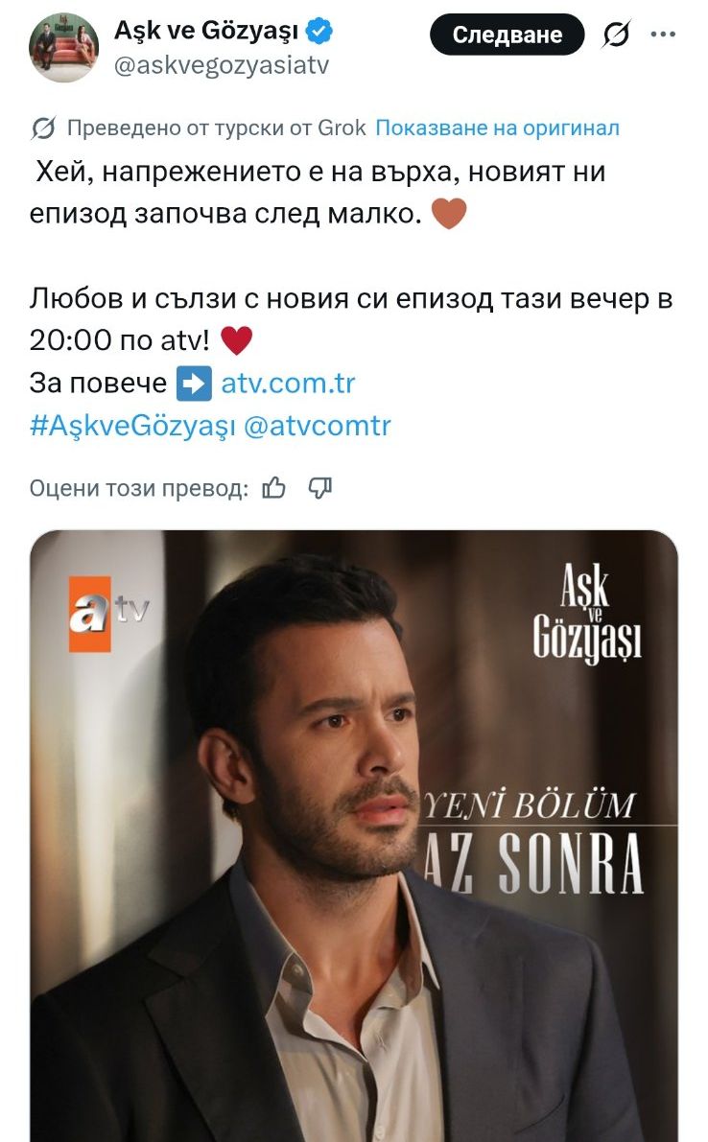708x1142 pixels.
Task: Click the Aşk ve Gözyaşı logo in poster
Action: pos(587,614)
